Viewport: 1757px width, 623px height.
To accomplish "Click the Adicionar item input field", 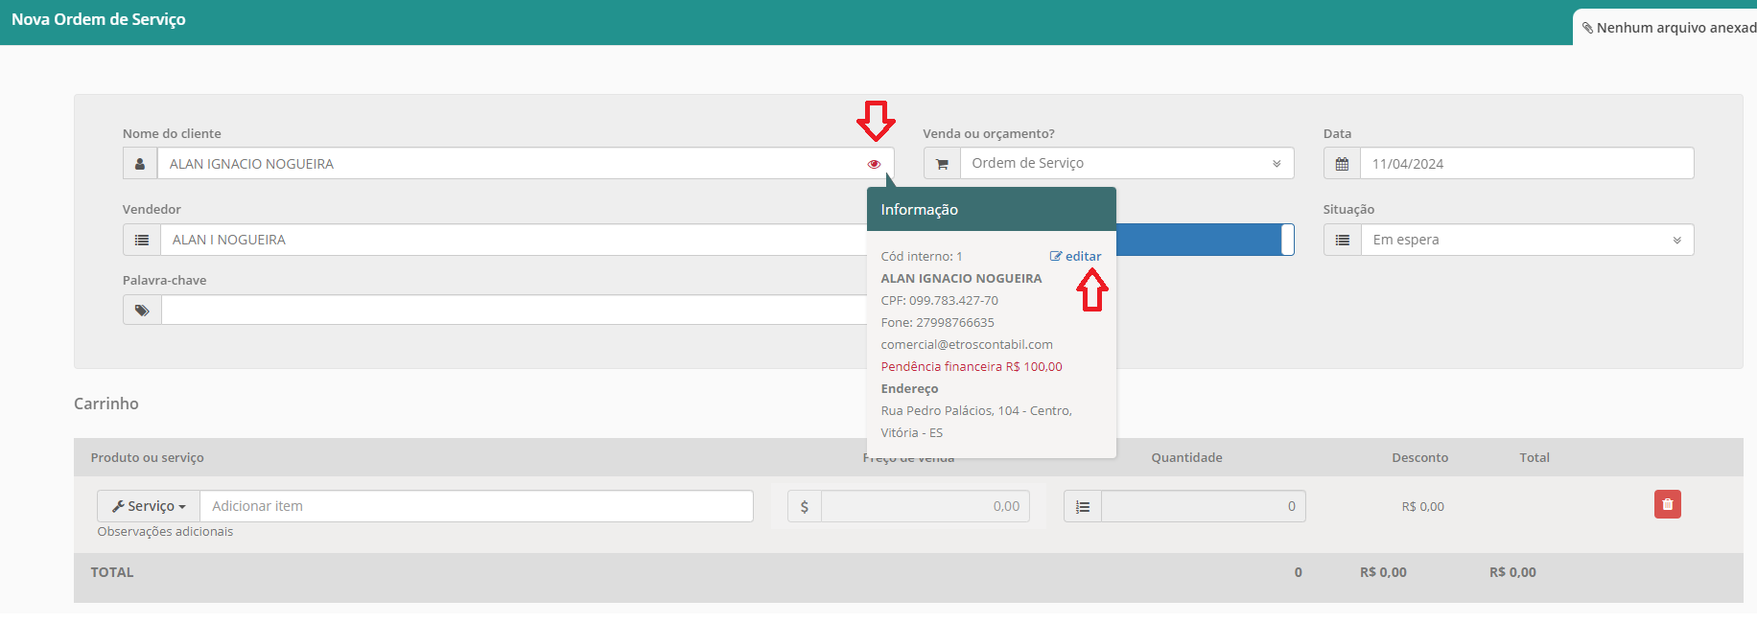I will 477,506.
